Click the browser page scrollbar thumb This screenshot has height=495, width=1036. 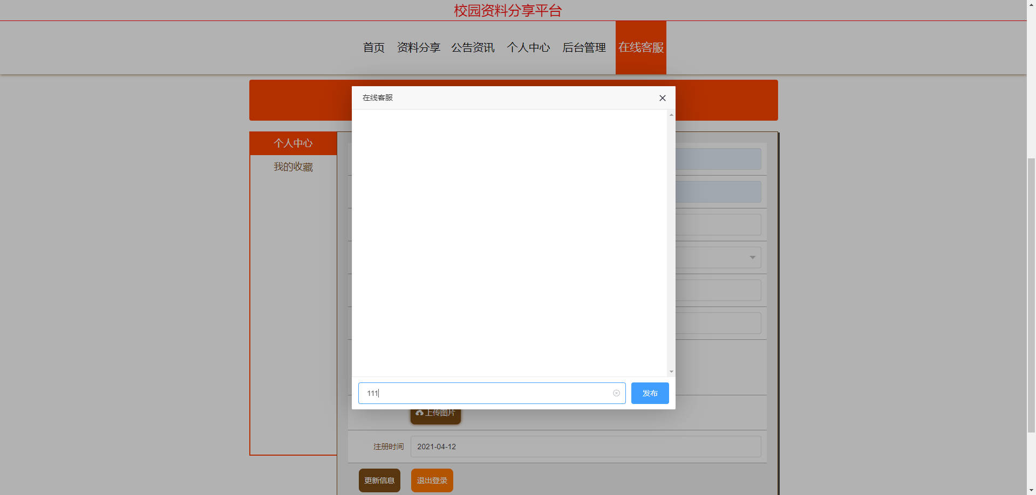pyautogui.click(x=1031, y=295)
